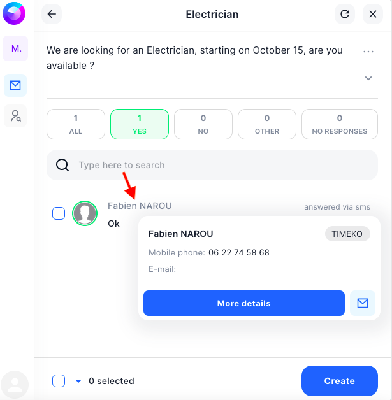
Task: Tick the checkbox beside Fabien NAROU
Action: (x=59, y=213)
